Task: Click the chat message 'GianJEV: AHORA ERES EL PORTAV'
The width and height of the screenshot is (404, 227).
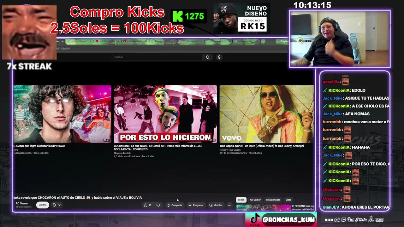Action: 356,207
